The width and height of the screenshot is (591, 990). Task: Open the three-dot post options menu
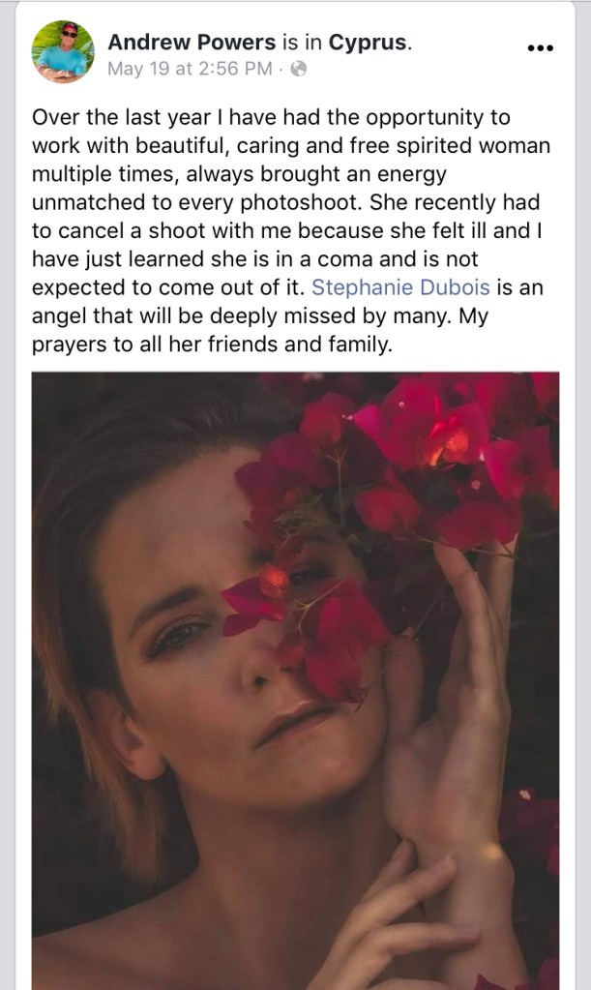pyautogui.click(x=539, y=46)
